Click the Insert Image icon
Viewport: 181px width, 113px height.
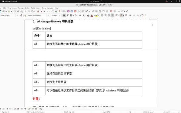coord(68,11)
